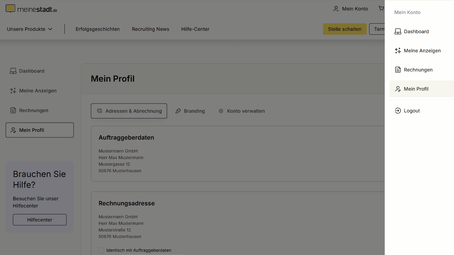Image resolution: width=454 pixels, height=255 pixels.
Task: Click the Logout arrow icon
Action: click(398, 111)
